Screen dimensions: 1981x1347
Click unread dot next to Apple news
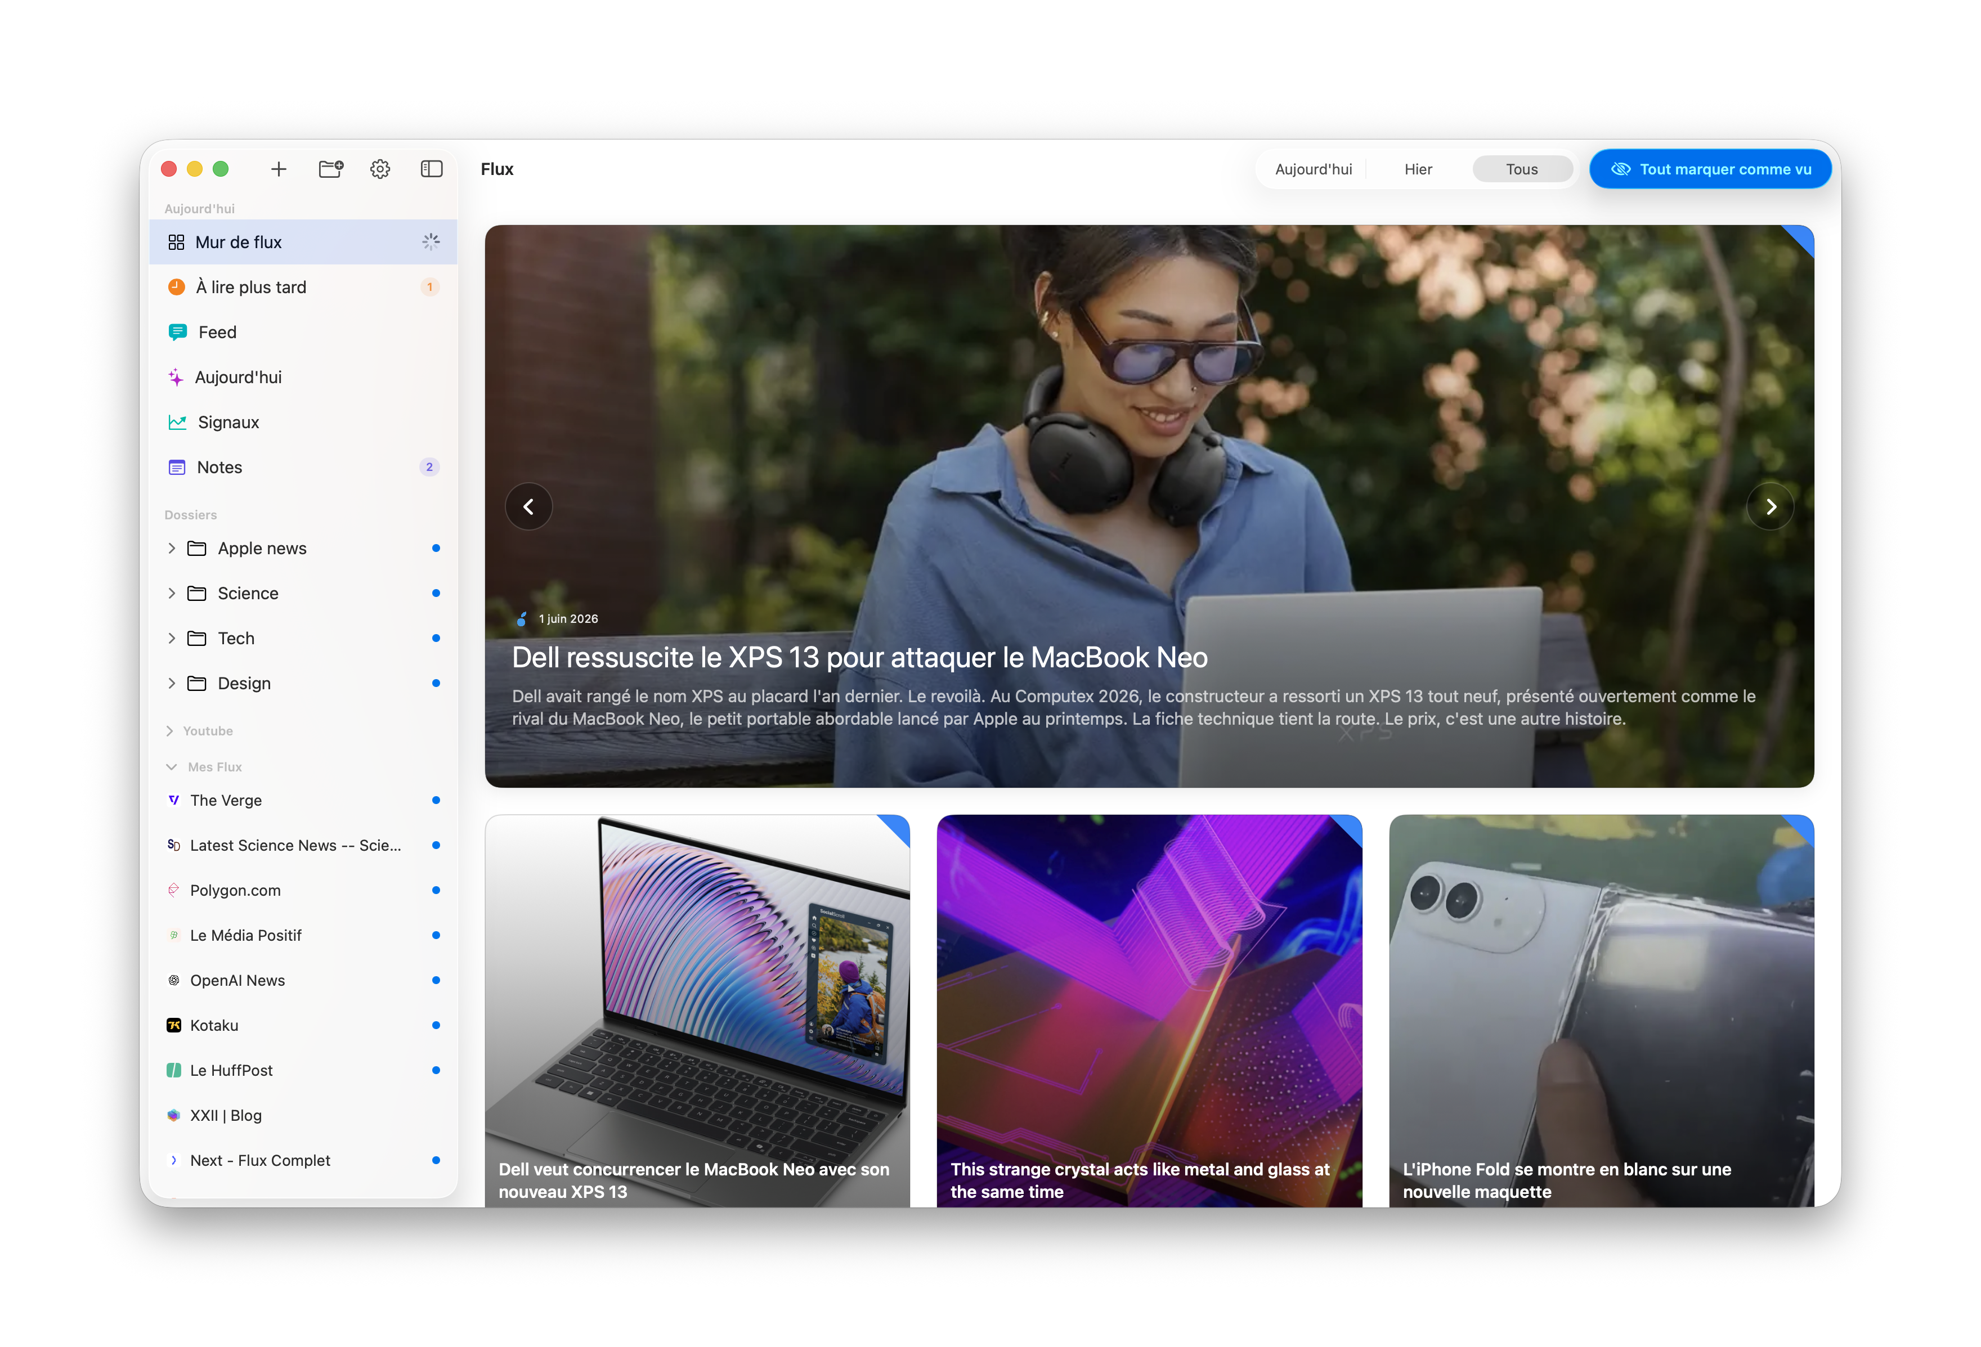436,549
